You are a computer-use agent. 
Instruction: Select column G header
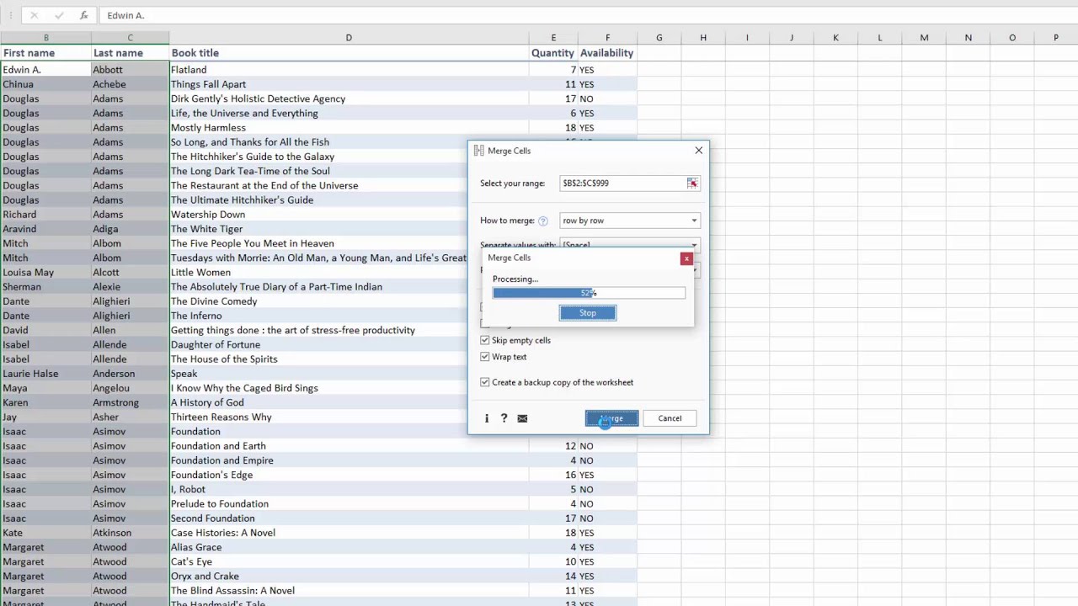click(659, 37)
